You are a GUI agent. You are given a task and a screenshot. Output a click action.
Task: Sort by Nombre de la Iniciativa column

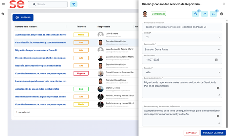pos(26,27)
